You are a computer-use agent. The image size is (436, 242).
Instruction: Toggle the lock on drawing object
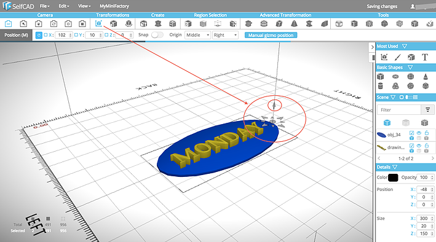click(x=427, y=146)
